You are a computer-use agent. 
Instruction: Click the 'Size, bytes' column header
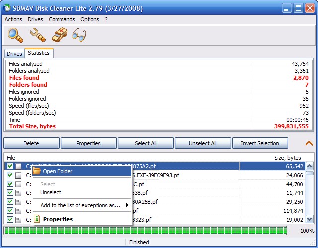point(273,158)
